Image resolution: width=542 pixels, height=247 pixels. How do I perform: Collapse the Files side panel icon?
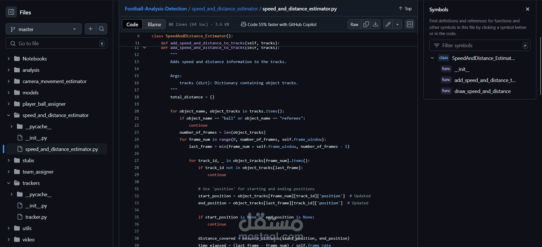pyautogui.click(x=11, y=12)
